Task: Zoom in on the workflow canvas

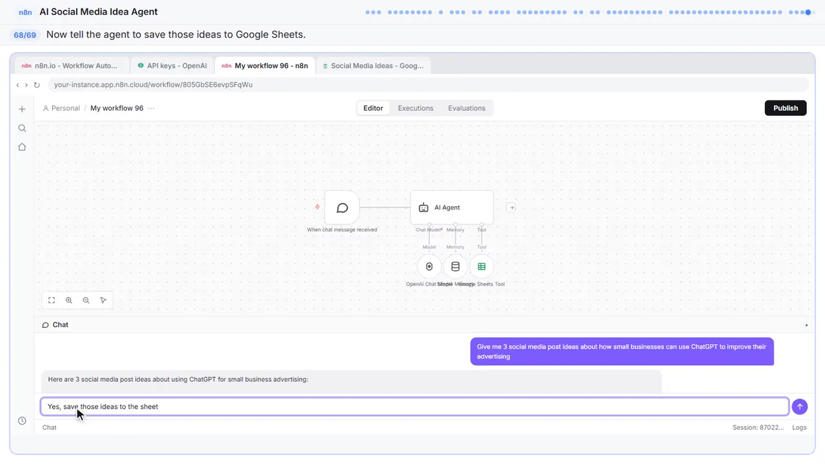Action: click(x=69, y=300)
